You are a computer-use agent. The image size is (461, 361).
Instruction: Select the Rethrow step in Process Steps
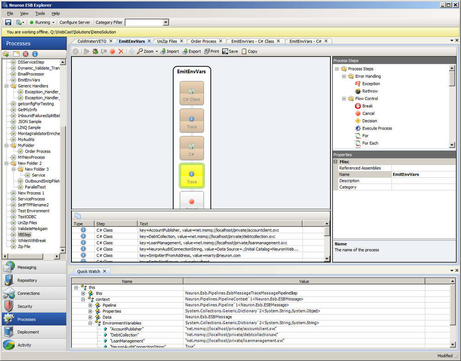pos(370,91)
